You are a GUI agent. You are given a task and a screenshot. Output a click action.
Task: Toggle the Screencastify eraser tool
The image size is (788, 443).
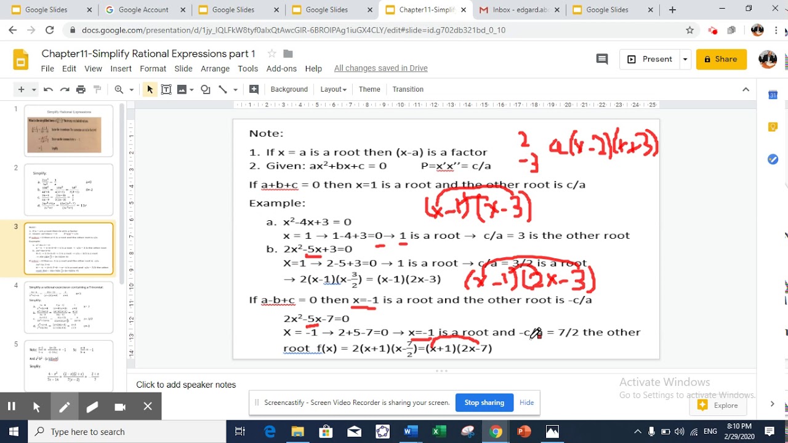[92, 406]
